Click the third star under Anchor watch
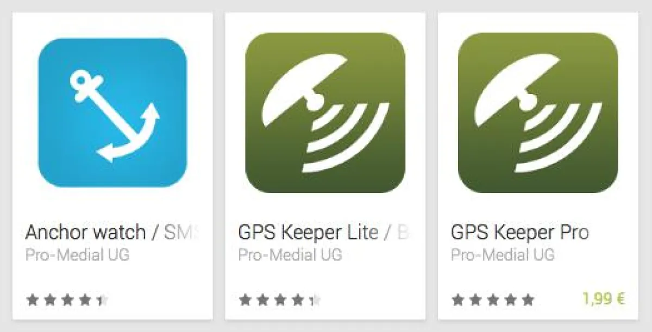The width and height of the screenshot is (652, 332). coord(67,299)
